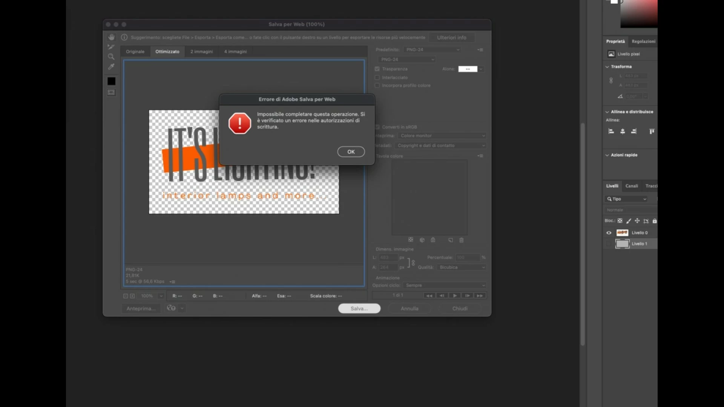This screenshot has width=724, height=407.
Task: Click the align left edges icon
Action: (611, 131)
